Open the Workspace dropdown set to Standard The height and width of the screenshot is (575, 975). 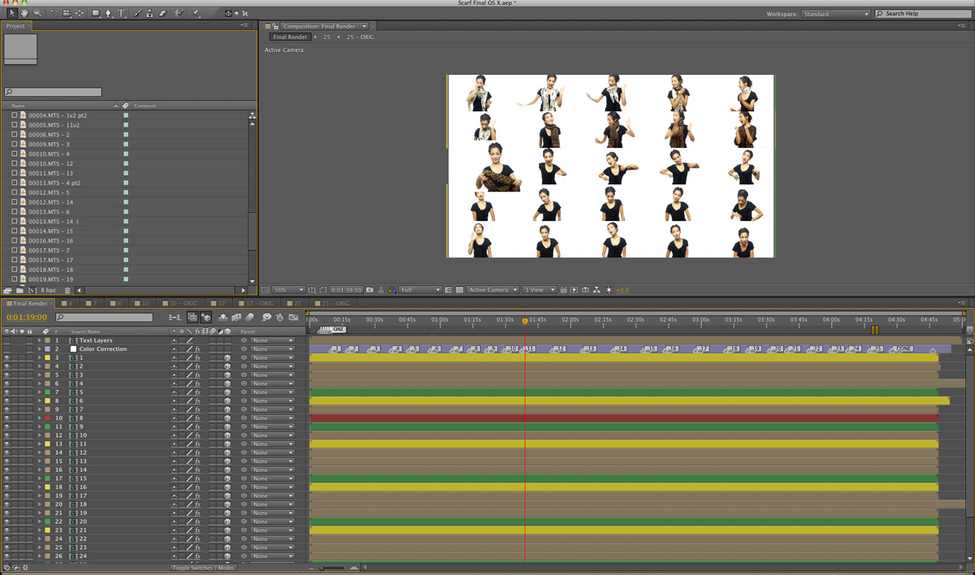coord(835,14)
